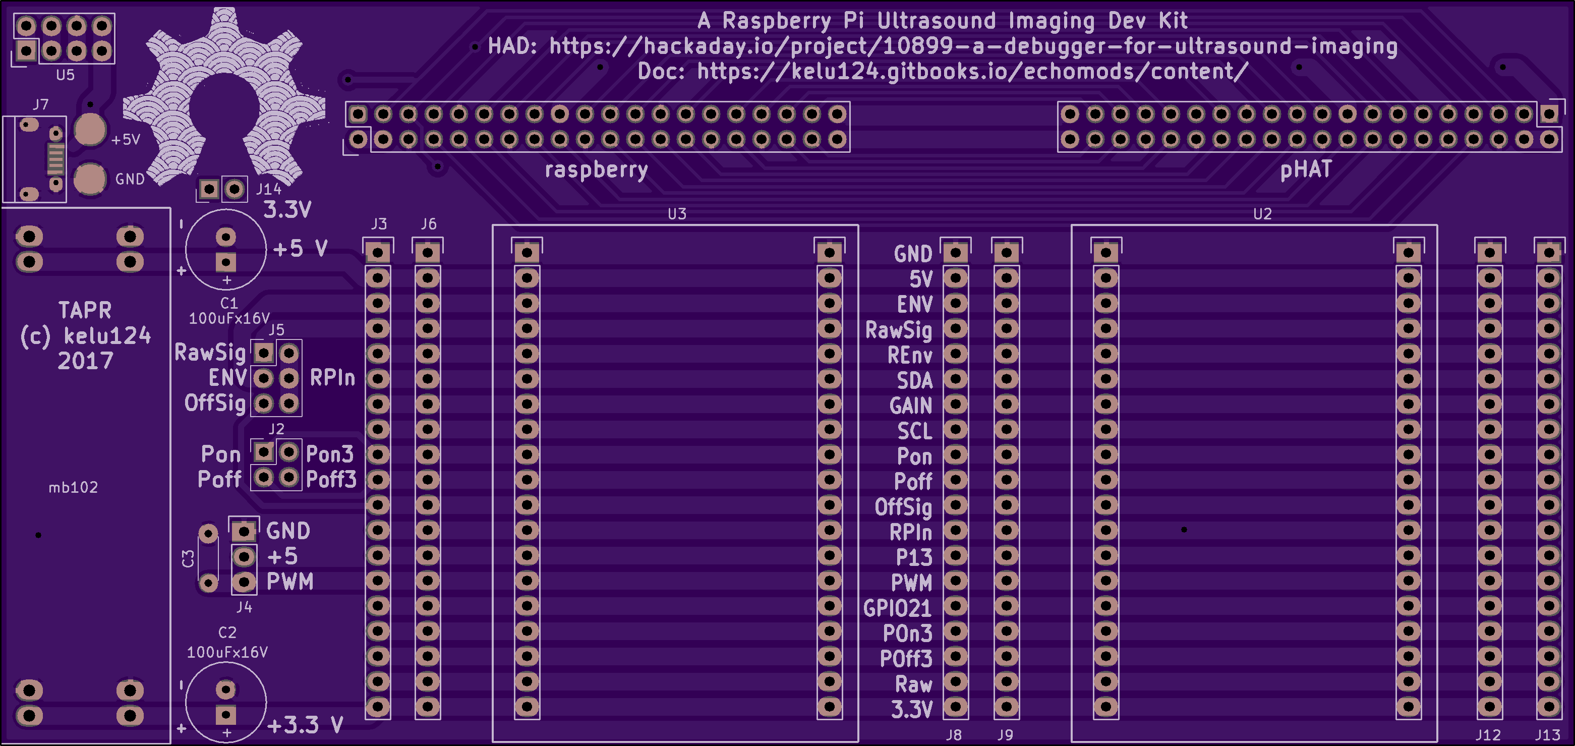Select the 'Raw' pin label
This screenshot has width=1575, height=746.
[913, 684]
